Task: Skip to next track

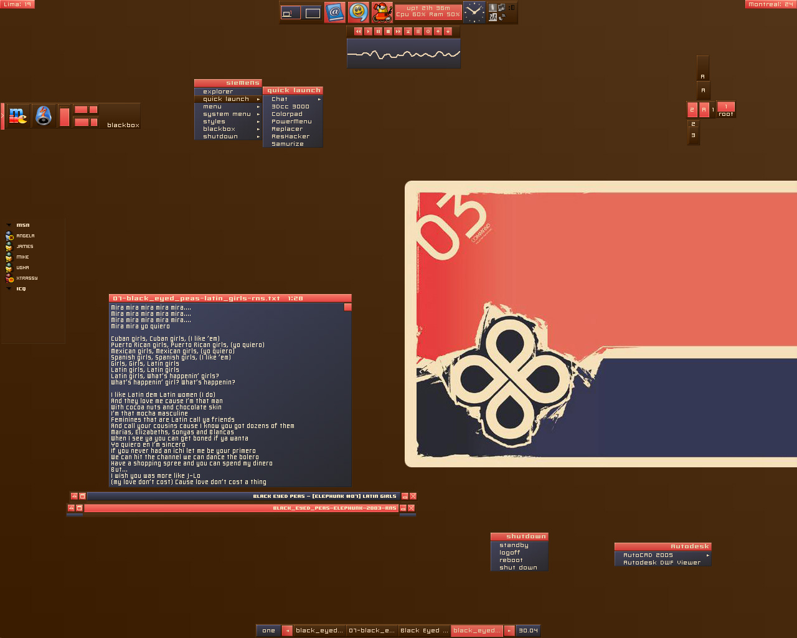Action: 398,31
